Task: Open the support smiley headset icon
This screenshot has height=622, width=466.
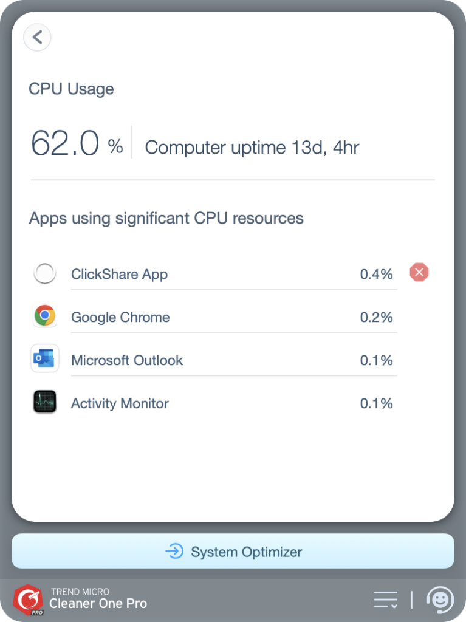Action: pos(439,600)
